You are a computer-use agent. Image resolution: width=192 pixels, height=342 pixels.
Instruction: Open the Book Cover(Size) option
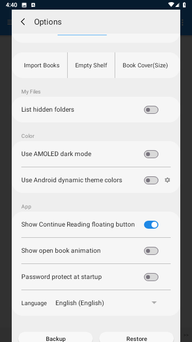pyautogui.click(x=145, y=65)
